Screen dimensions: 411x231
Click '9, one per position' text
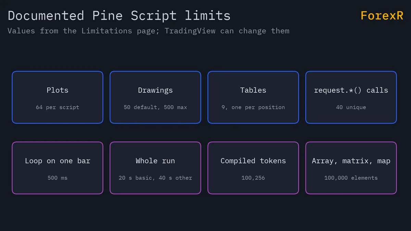point(253,107)
